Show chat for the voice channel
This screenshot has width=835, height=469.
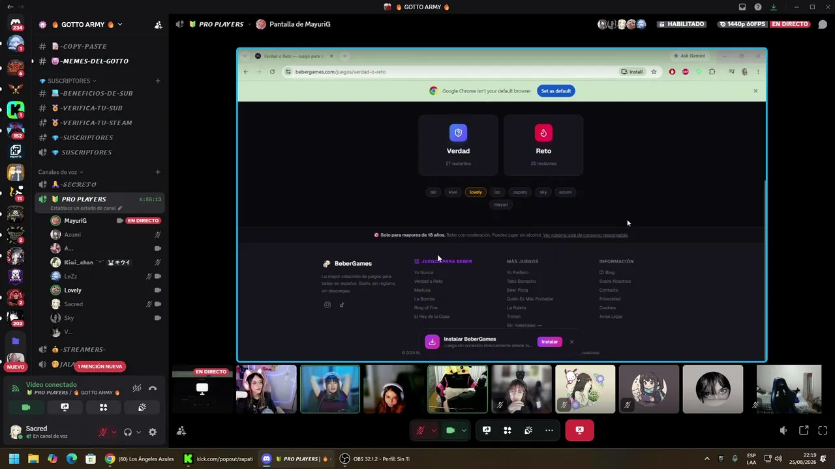pos(823,24)
